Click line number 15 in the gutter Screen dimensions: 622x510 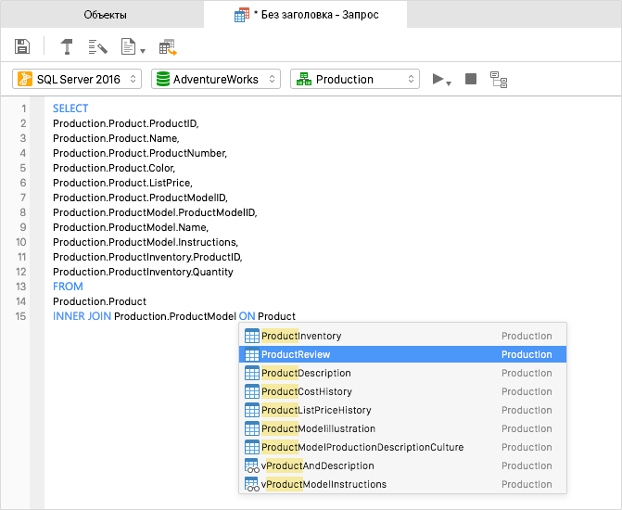[x=20, y=316]
